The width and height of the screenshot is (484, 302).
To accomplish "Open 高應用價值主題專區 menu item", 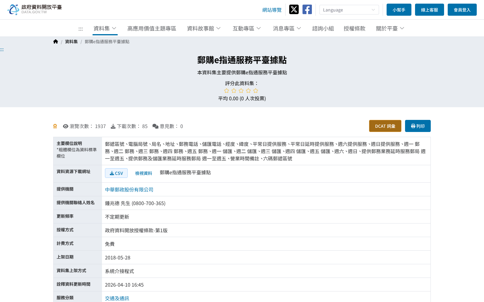I will point(152,28).
